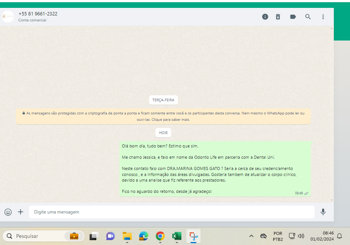
Task: Open Task View on the taskbar
Action: pyautogui.click(x=94, y=236)
